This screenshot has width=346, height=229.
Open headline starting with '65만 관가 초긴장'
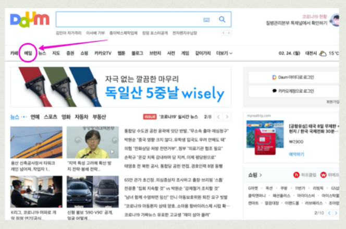(x=174, y=180)
